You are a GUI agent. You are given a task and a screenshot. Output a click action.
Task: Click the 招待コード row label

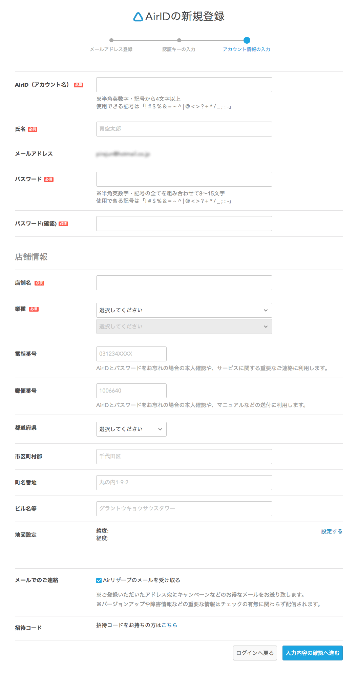pos(28,628)
